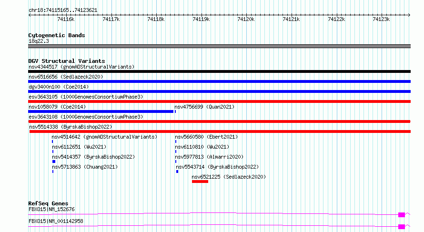424x232 pixels.
Task: Click the blue bar under nsv1058079
Action: [101, 111]
